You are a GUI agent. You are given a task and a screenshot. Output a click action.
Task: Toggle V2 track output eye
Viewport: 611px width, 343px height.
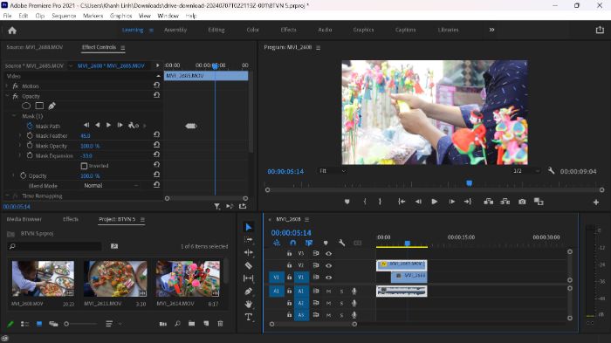click(329, 265)
